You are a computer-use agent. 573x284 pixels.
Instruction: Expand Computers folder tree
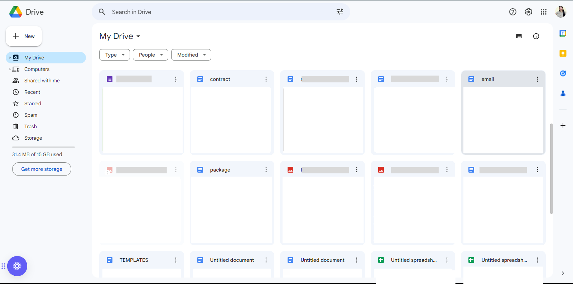coord(10,69)
